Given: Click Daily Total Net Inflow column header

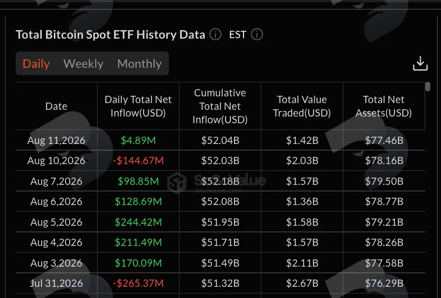Looking at the screenshot, I should coord(138,106).
